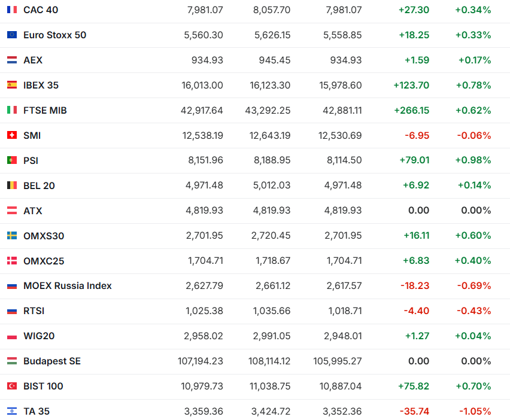Click the Italian flag next to FTSE MIB
This screenshot has width=510, height=420.
12,110
